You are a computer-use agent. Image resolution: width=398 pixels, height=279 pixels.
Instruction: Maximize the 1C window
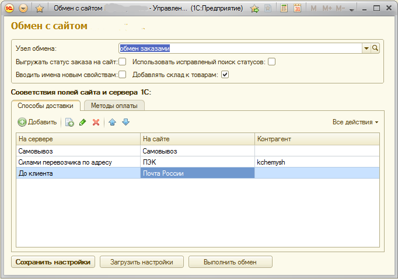click(376, 8)
